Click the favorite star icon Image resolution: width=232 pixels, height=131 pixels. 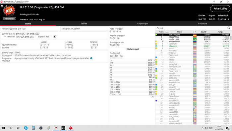tap(2, 6)
